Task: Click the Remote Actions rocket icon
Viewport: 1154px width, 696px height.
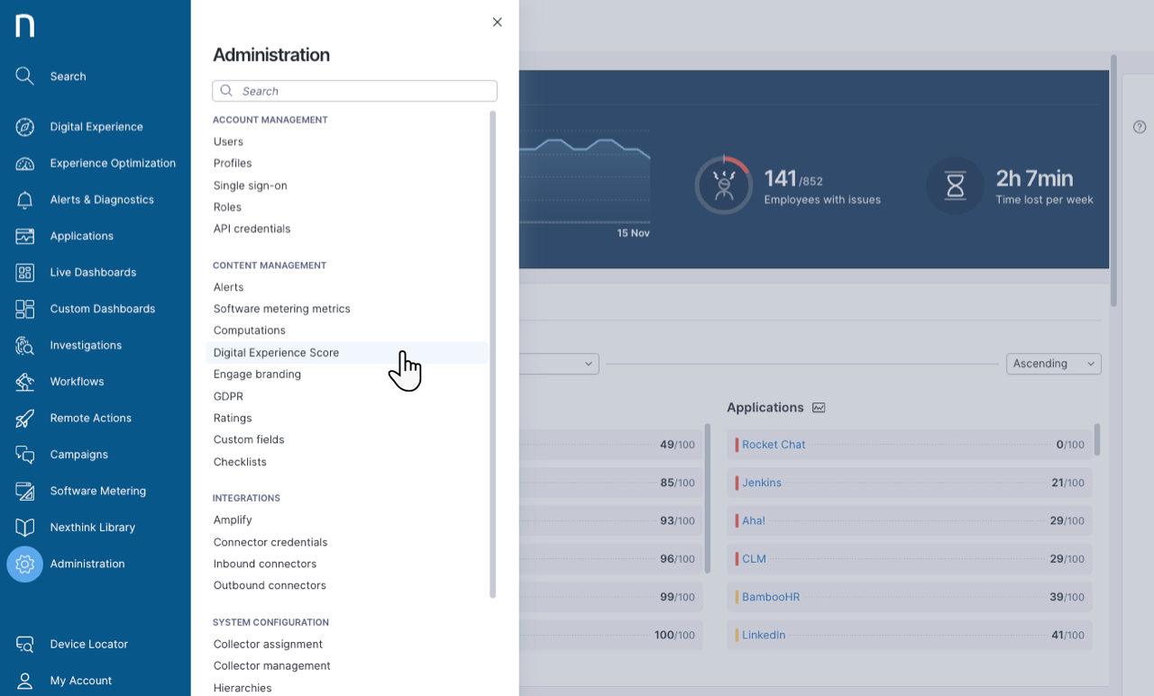Action: [25, 419]
